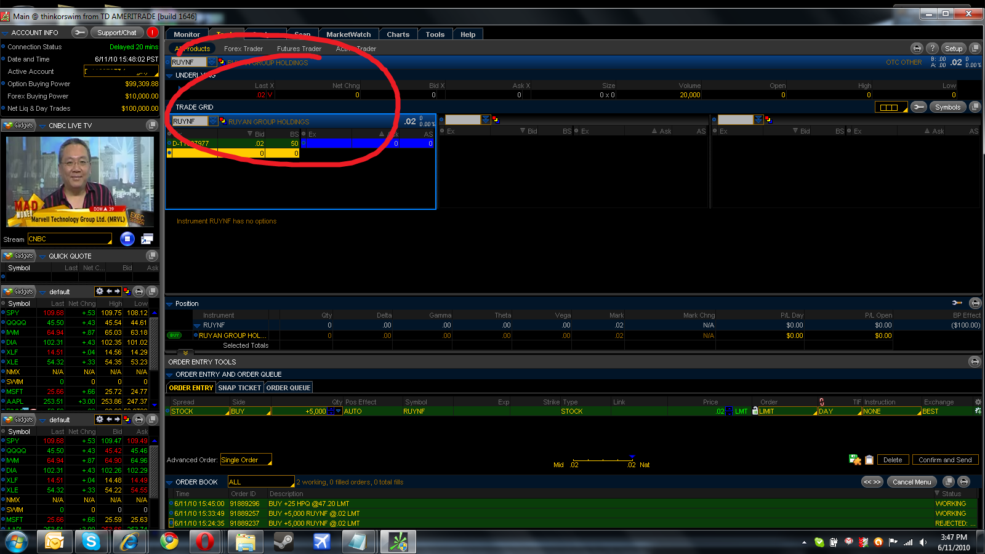985x554 pixels.
Task: Print the first default watchlist
Action: (139, 291)
